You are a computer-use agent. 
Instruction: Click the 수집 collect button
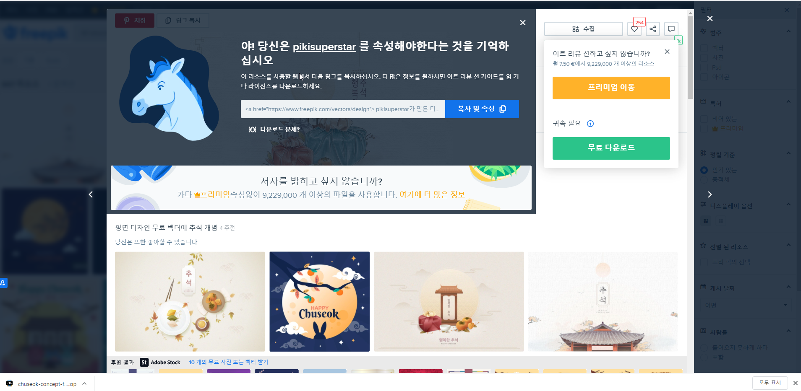coord(583,29)
